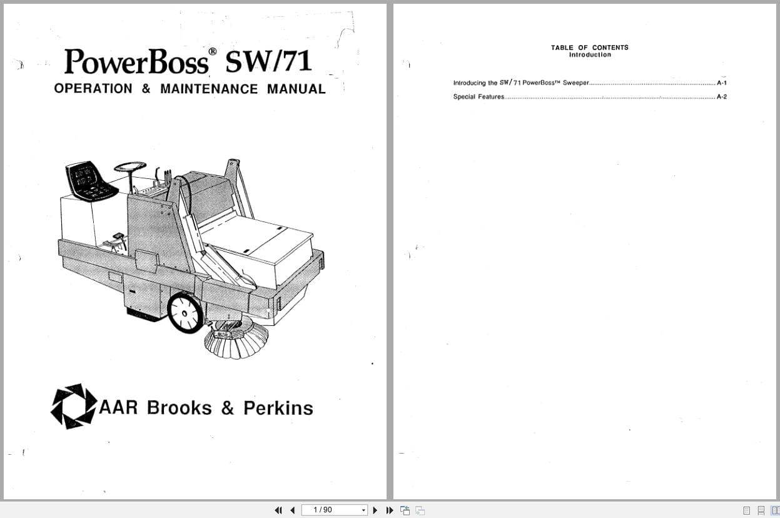This screenshot has height=518, width=780.
Task: Click the sweeper illustration on the cover page
Action: [x=188, y=250]
